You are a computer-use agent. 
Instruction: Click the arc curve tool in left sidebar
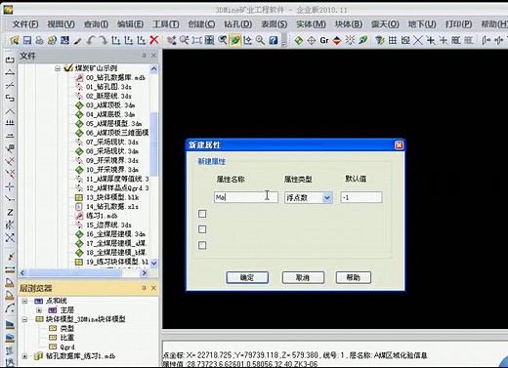(10, 307)
